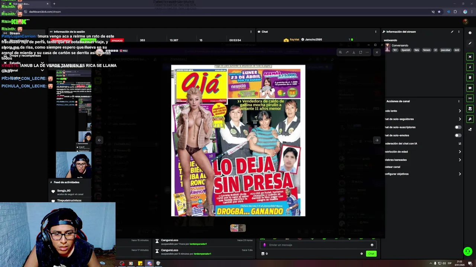Send message with green Chat button

pos(371,254)
